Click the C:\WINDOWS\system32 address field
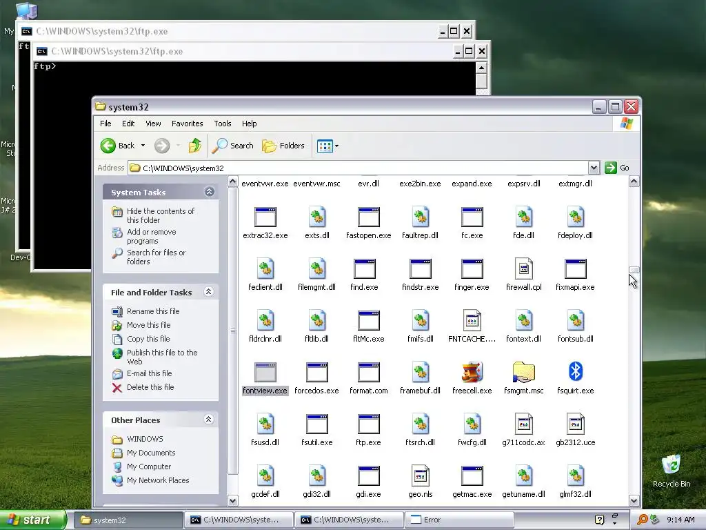Image resolution: width=706 pixels, height=530 pixels. click(x=359, y=168)
